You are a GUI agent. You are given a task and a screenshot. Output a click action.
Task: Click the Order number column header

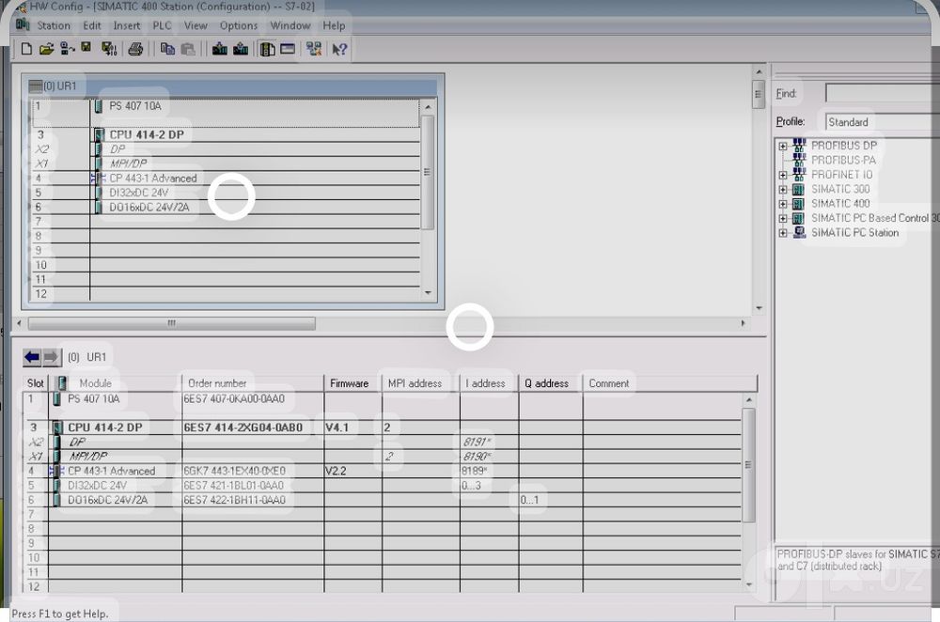(252, 383)
